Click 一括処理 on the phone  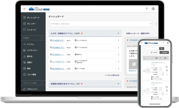(154, 53)
